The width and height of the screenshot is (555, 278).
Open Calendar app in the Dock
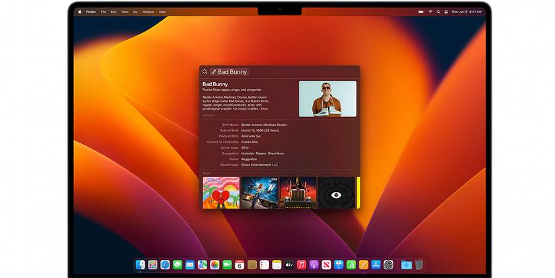coord(239,265)
